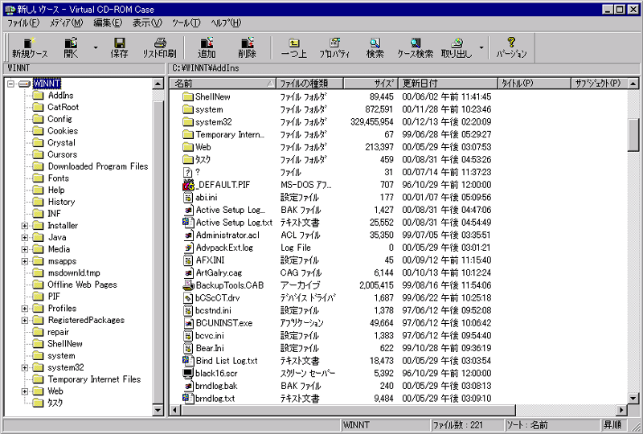
Task: Expand the msapps folder in tree
Action: tap(25, 261)
